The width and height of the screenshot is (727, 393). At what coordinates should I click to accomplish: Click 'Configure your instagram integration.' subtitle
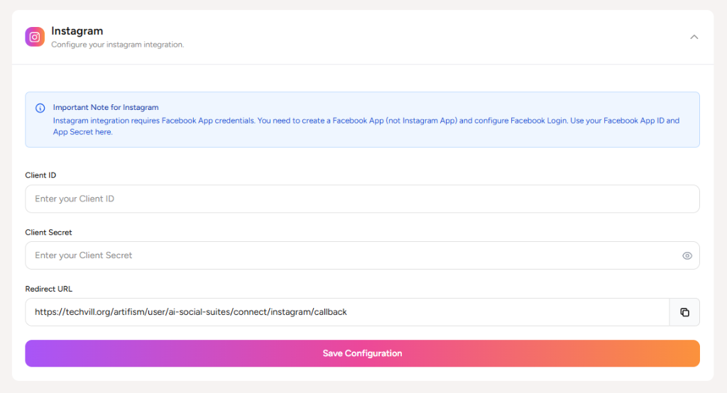(x=117, y=45)
